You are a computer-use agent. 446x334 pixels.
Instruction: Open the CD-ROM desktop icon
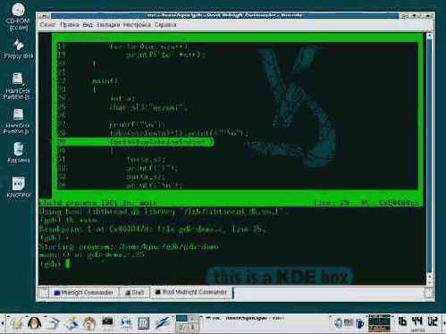18,17
